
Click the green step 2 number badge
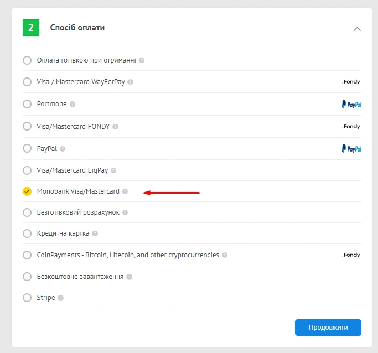pyautogui.click(x=31, y=28)
